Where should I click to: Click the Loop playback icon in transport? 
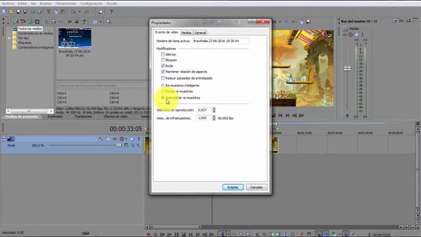155,234
